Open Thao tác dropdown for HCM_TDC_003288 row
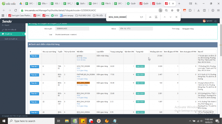The height and width of the screenshot is (124, 222). tap(34, 66)
